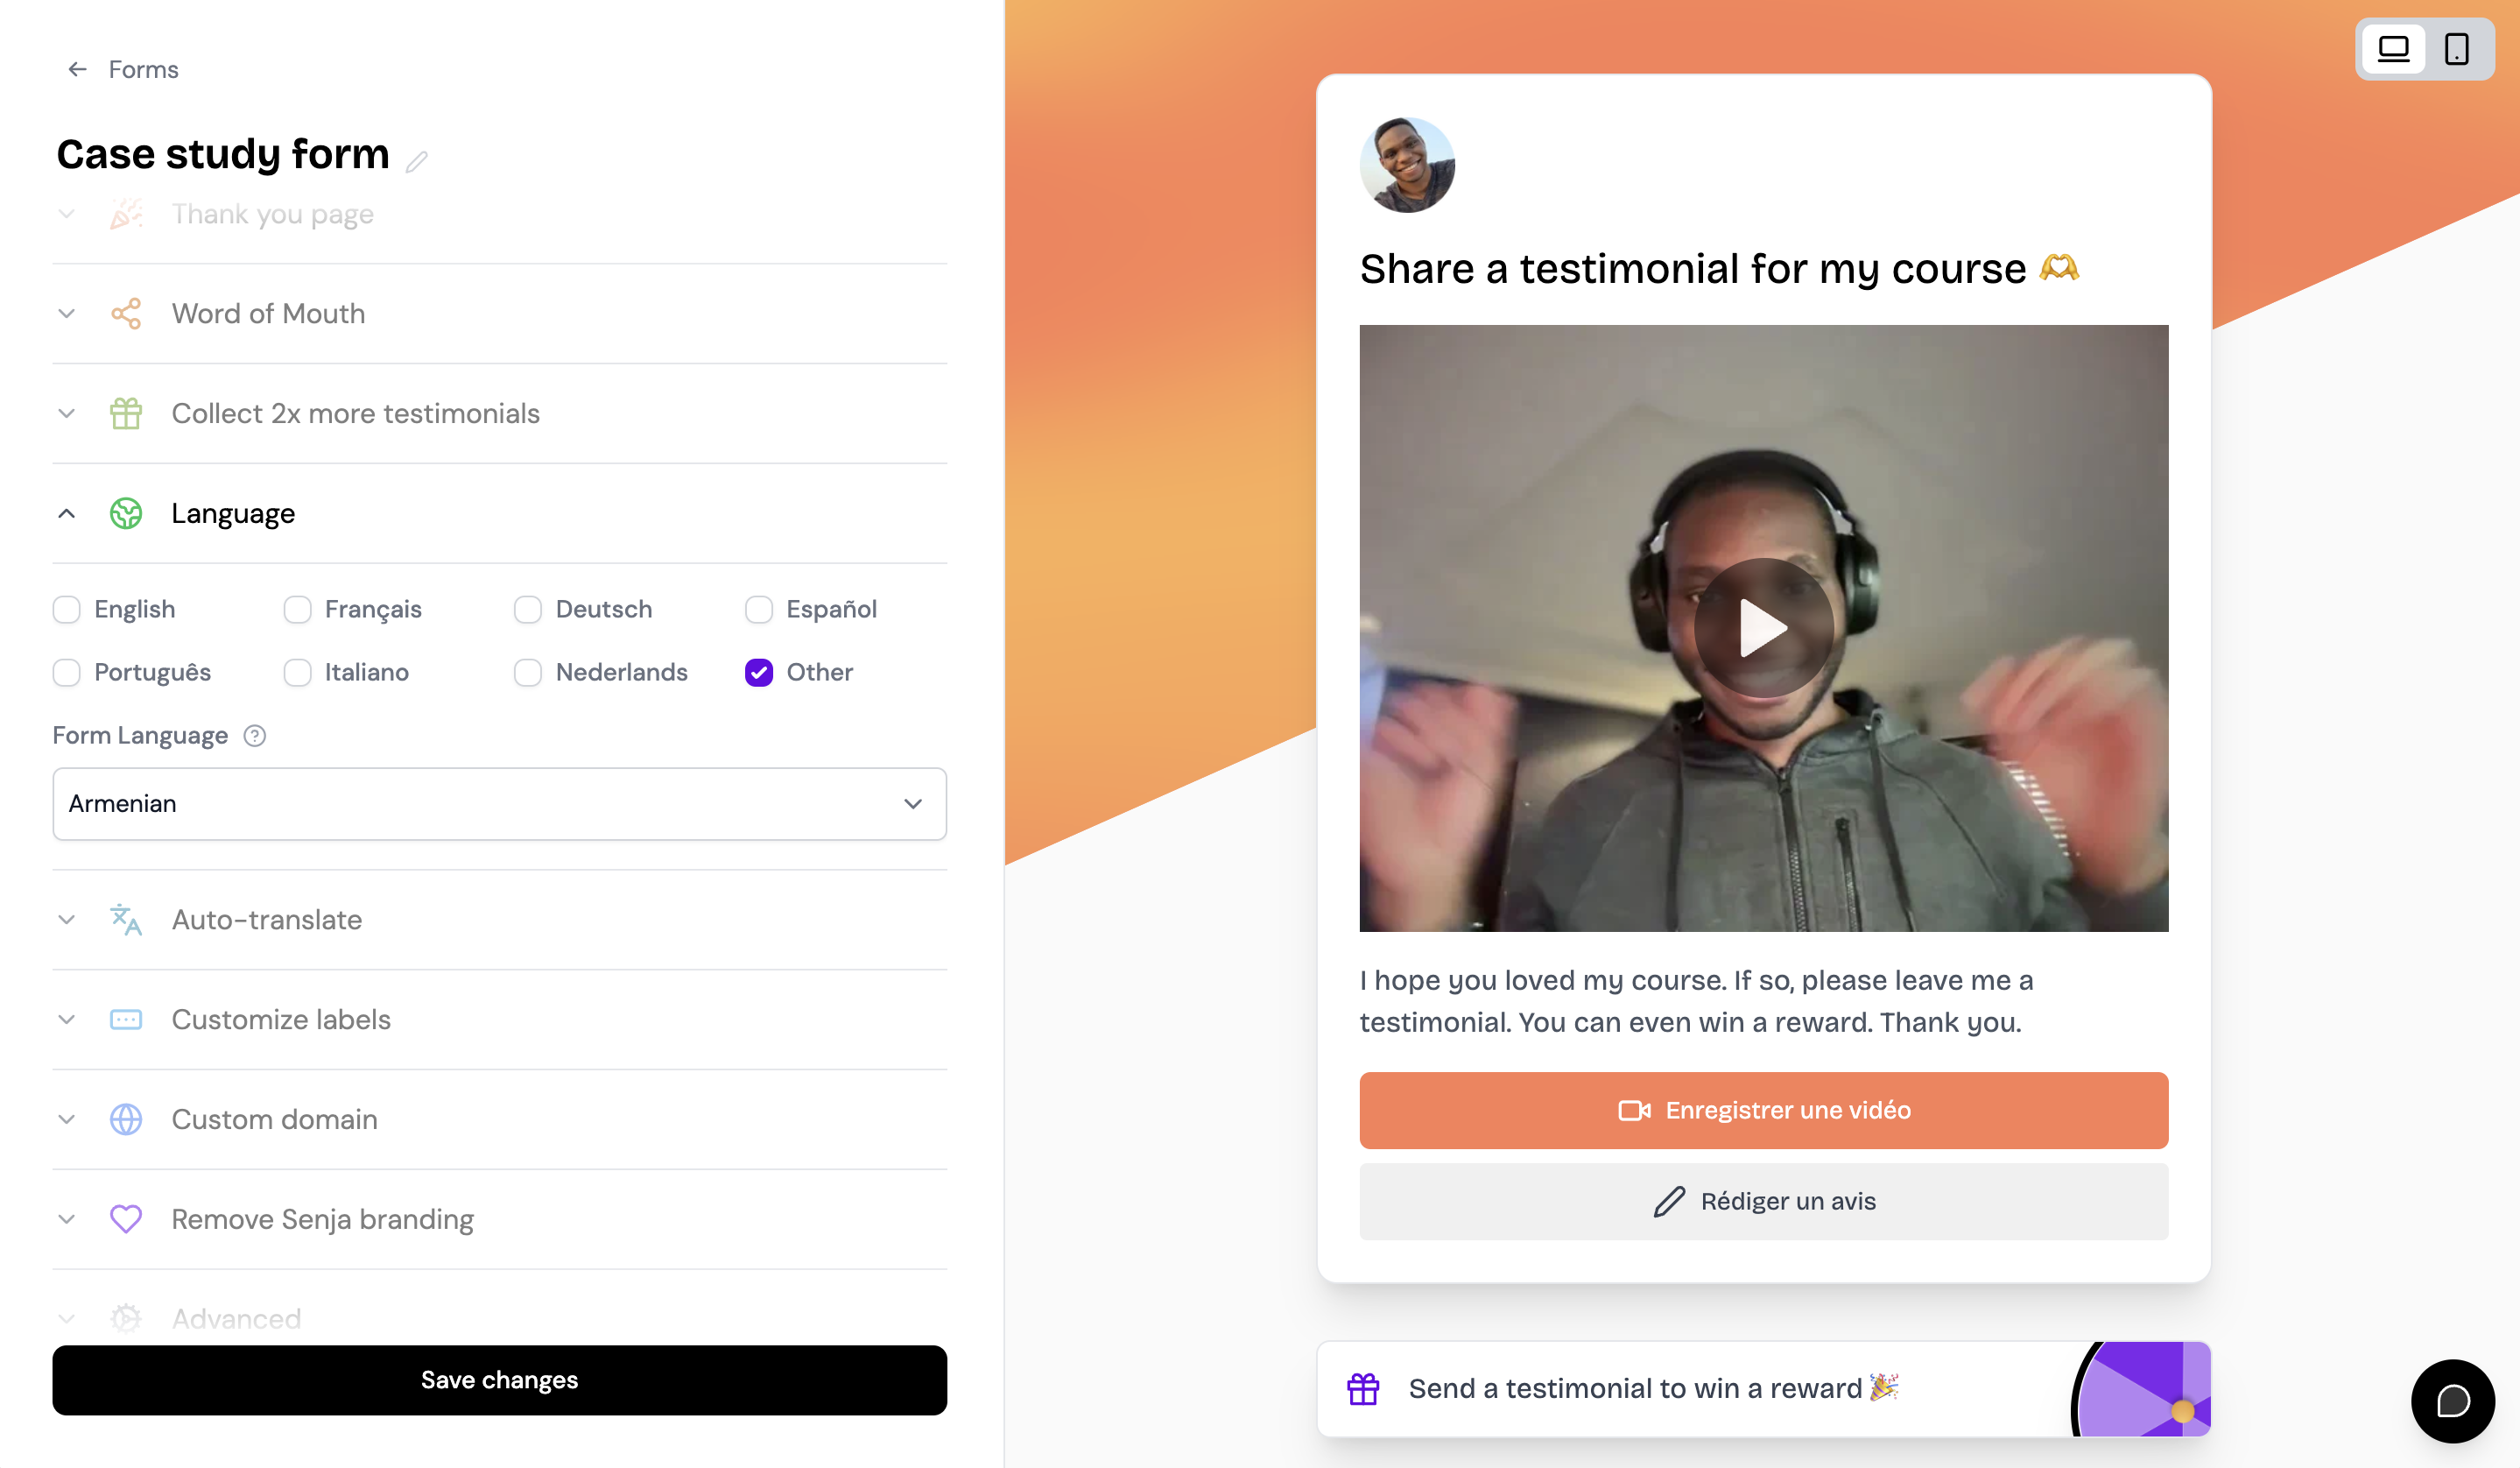
Task: Click the spin wheel in reward banner
Action: tap(2141, 1388)
